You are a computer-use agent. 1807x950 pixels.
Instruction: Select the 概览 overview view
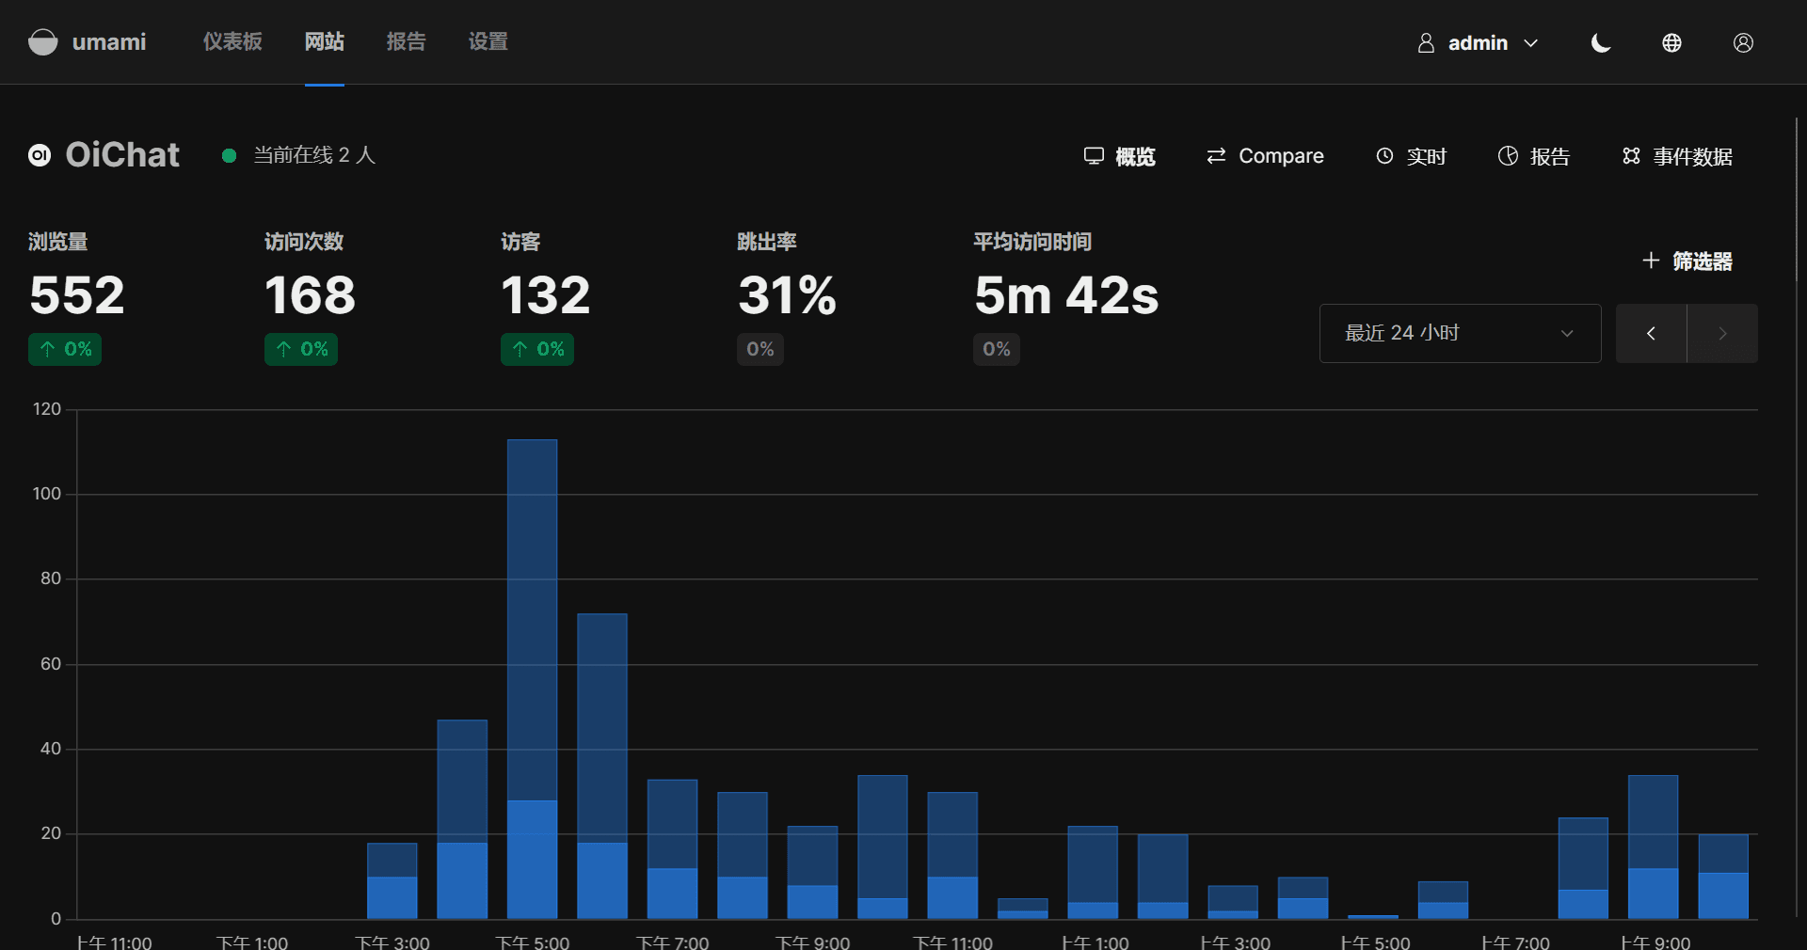coord(1119,156)
